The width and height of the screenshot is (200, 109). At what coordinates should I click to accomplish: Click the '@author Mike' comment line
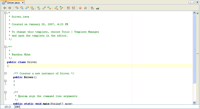pos(20,54)
